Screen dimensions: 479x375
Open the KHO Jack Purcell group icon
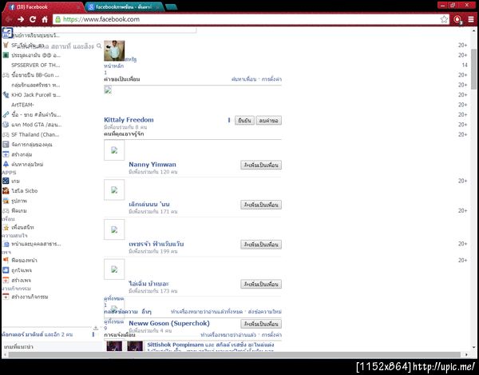(6, 95)
